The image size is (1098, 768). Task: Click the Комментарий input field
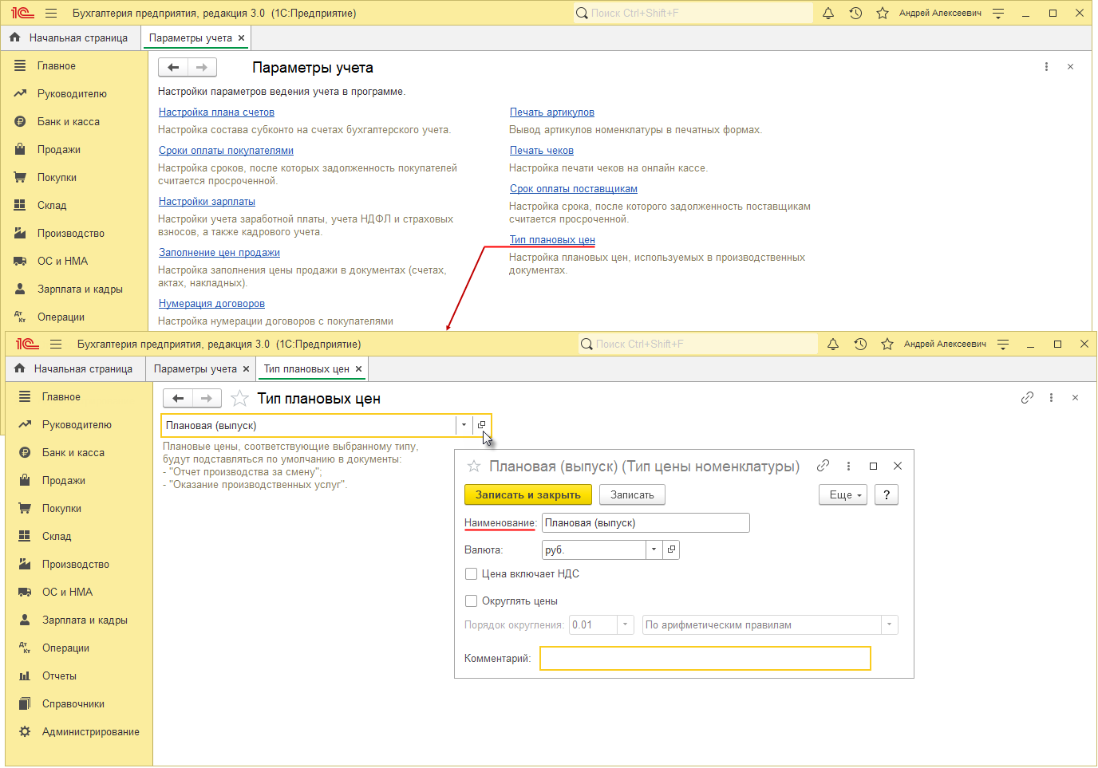coord(705,658)
